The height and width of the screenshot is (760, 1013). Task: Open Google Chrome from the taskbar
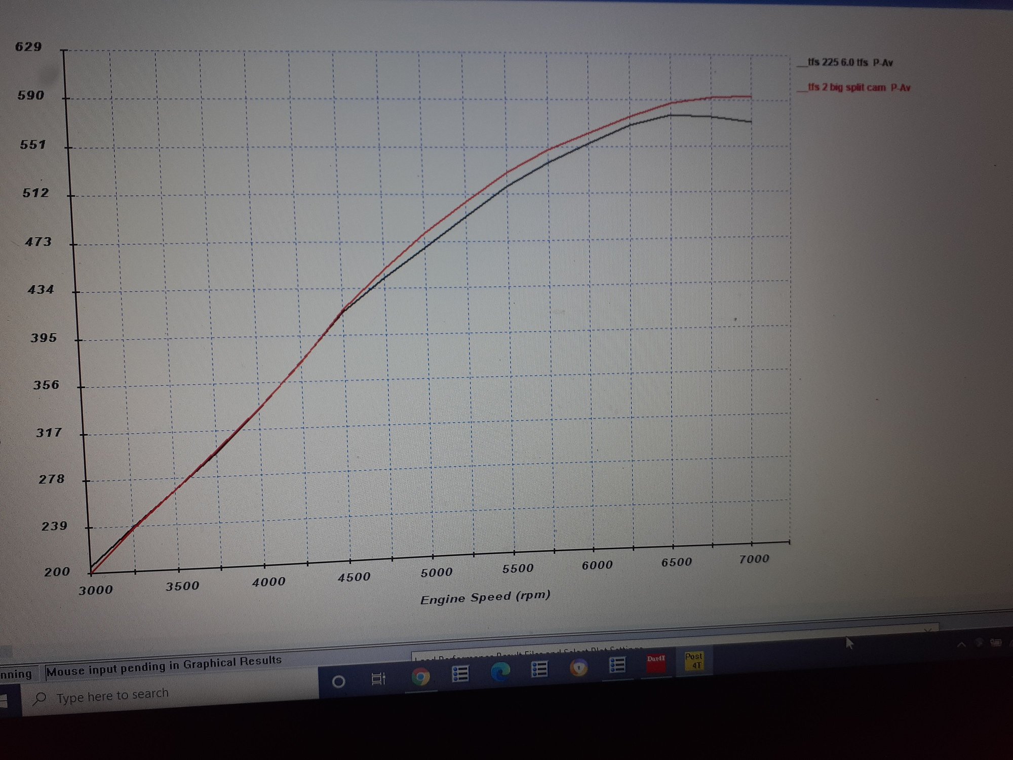click(420, 676)
